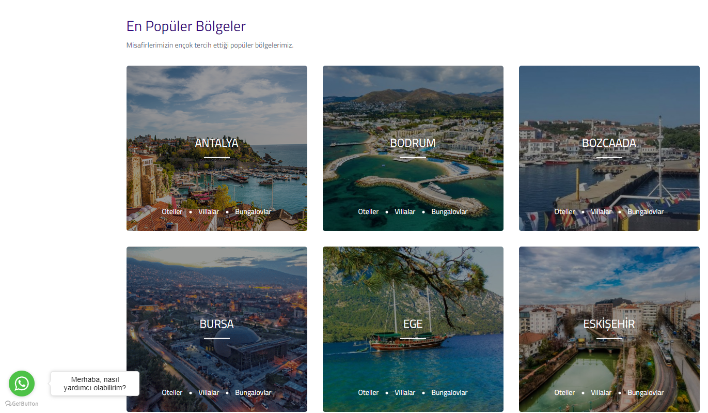Open the Ege region title

(x=413, y=324)
